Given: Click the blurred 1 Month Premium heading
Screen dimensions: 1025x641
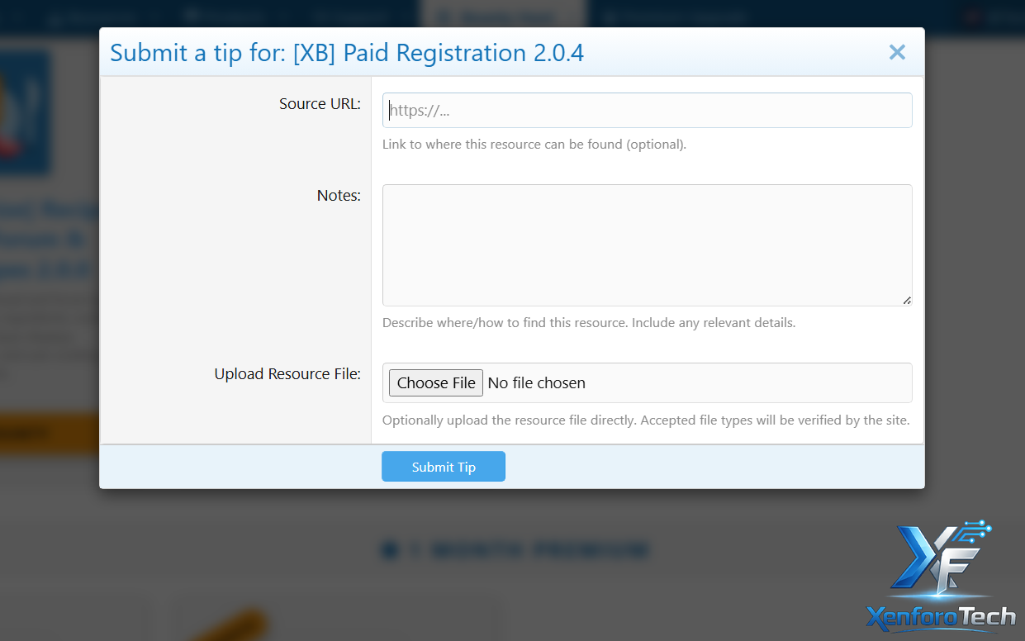Looking at the screenshot, I should click(x=529, y=551).
